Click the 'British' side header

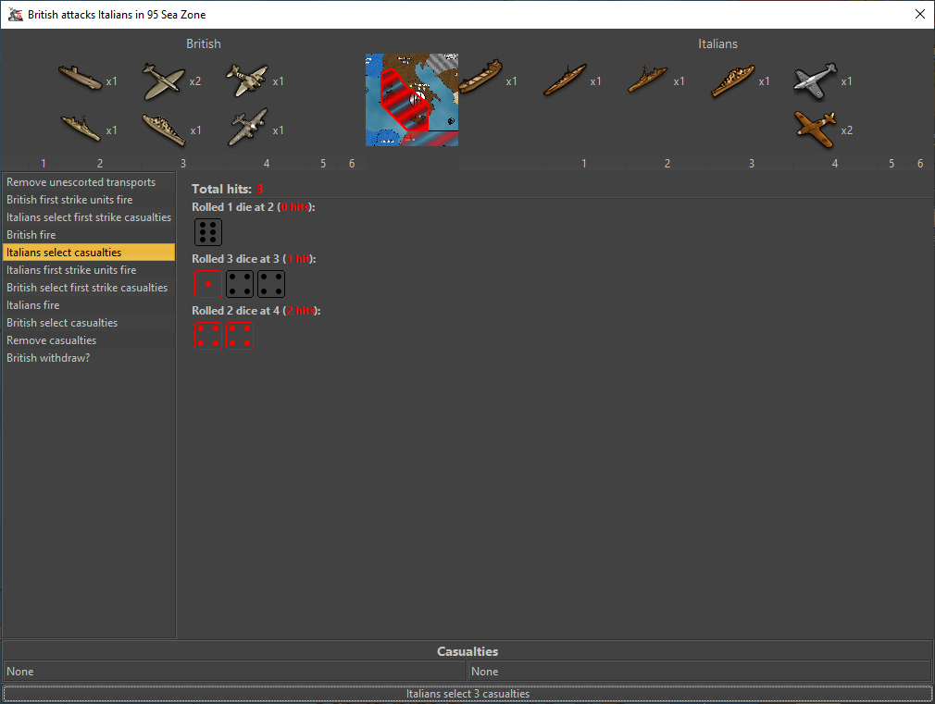click(204, 43)
